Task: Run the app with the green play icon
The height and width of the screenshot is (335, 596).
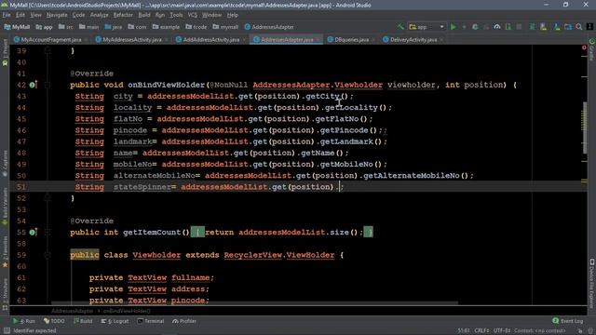Action: (454, 27)
